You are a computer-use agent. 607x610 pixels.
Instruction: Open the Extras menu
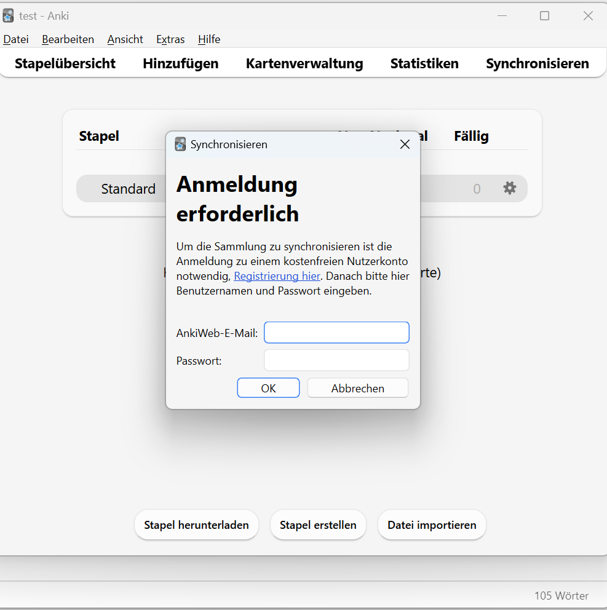(170, 39)
